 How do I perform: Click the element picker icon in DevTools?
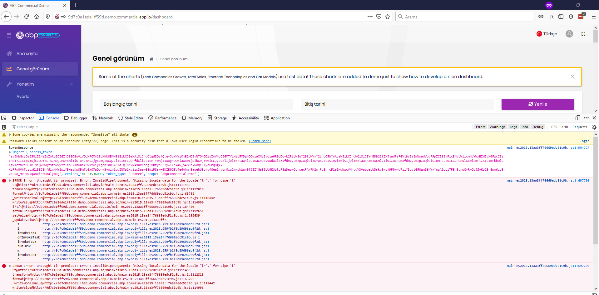pyautogui.click(x=4, y=118)
